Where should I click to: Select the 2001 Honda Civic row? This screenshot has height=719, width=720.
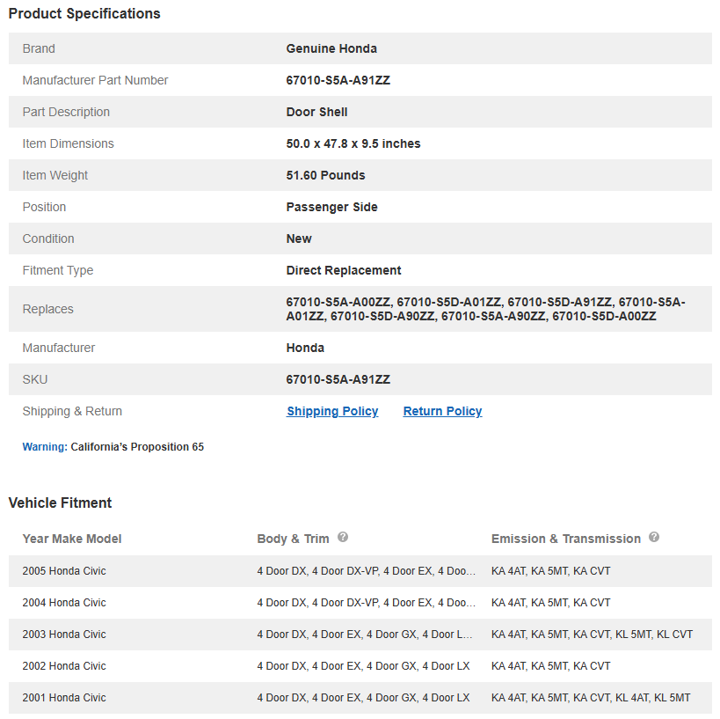(x=64, y=698)
